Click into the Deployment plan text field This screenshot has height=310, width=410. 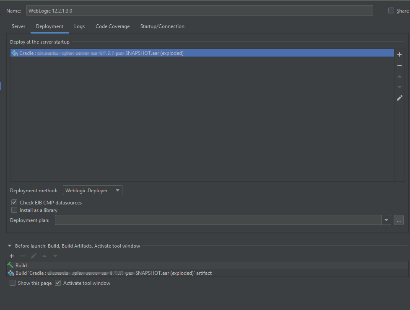218,220
